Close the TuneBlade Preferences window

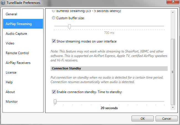(x=173, y=2)
